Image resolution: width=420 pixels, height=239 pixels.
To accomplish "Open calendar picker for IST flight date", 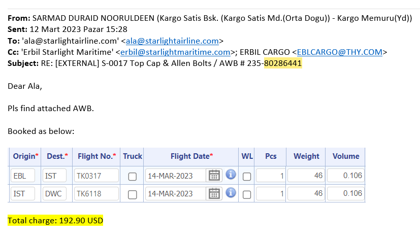I will (214, 193).
